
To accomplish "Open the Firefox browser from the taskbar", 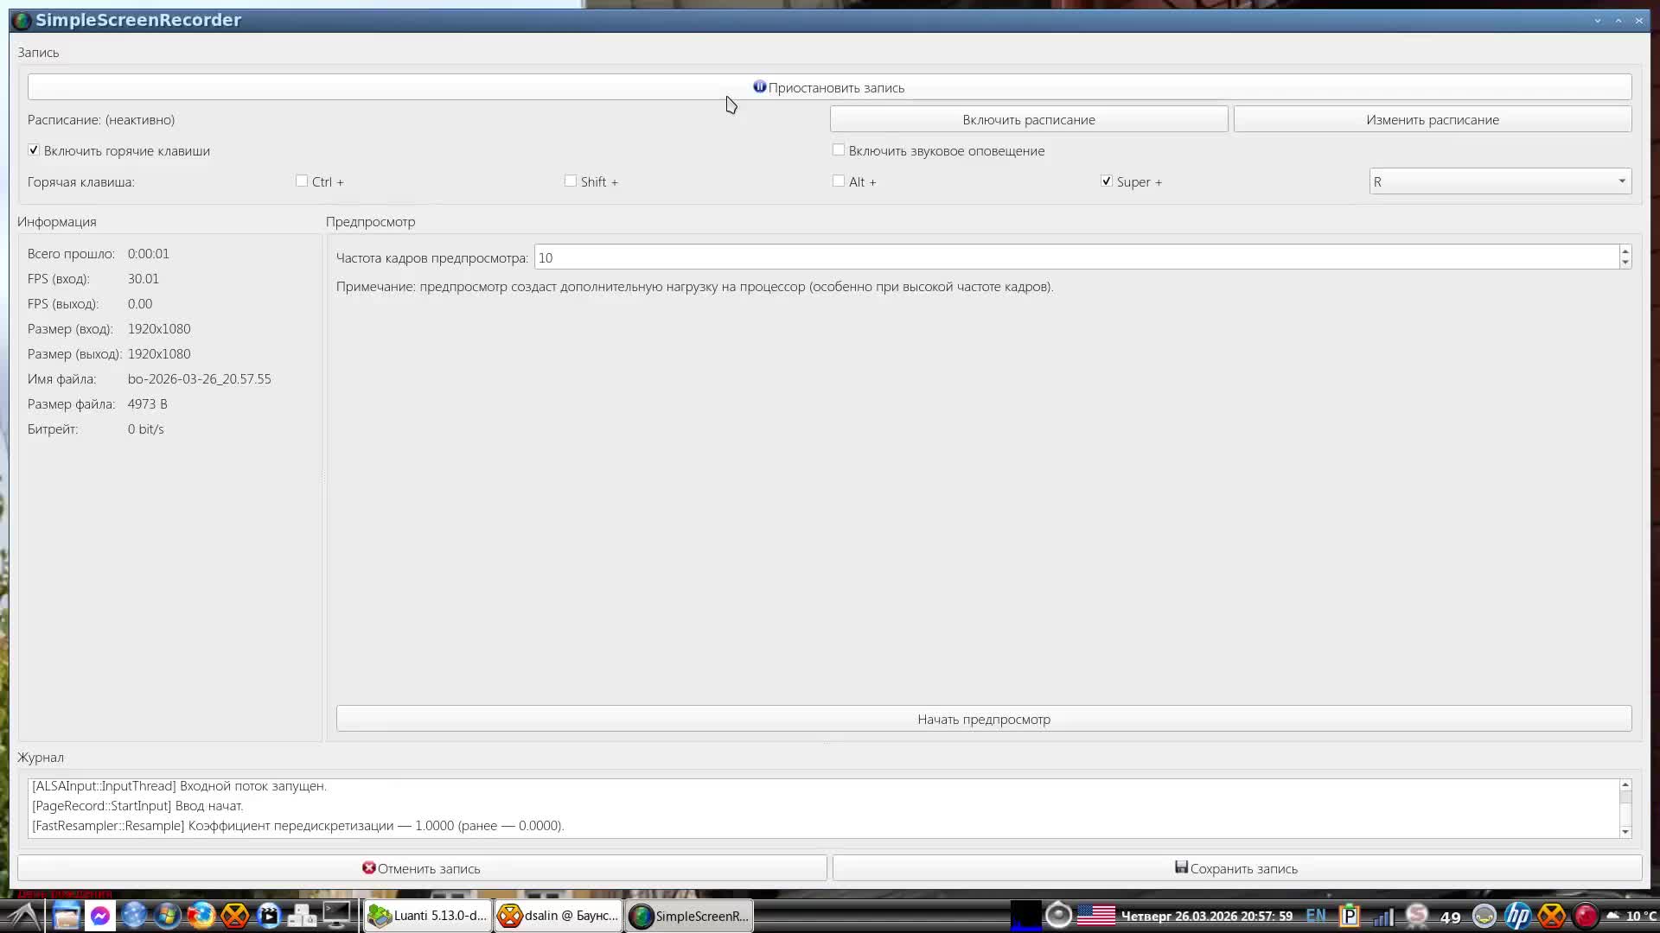I will coord(201,916).
